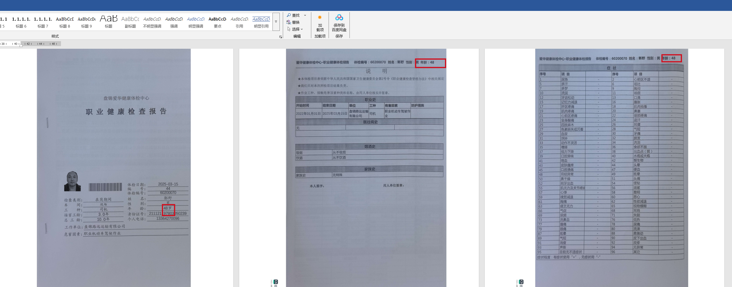Click the 症状 table title on page three
Viewport: 732px width, 287px height.
611,68
